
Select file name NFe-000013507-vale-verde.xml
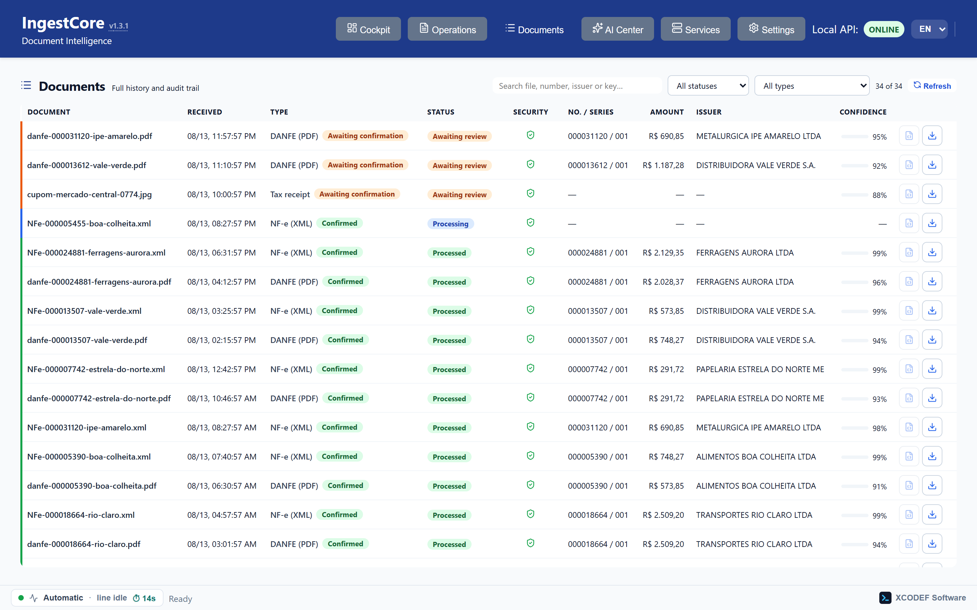click(x=84, y=311)
